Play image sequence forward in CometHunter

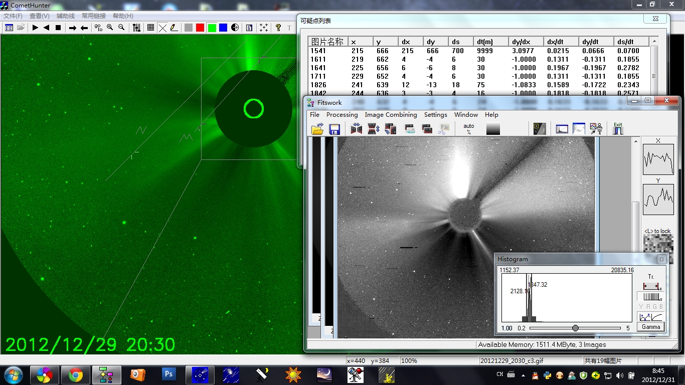pyautogui.click(x=35, y=28)
